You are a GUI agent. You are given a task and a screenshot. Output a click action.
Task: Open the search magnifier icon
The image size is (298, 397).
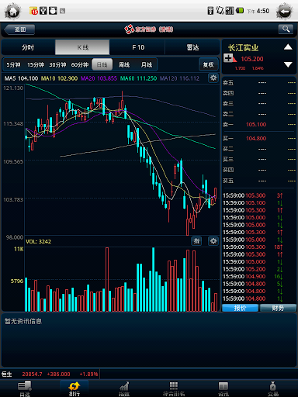pyautogui.click(x=286, y=29)
